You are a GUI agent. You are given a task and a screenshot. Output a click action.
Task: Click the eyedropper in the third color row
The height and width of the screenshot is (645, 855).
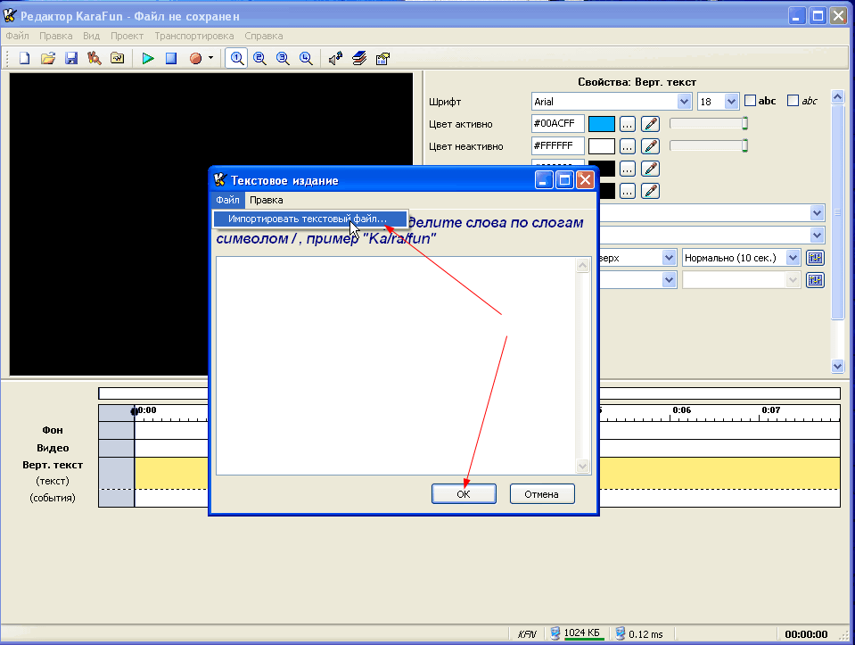click(651, 170)
